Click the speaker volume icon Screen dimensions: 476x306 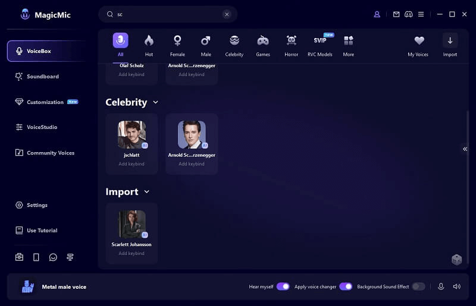pyautogui.click(x=456, y=286)
